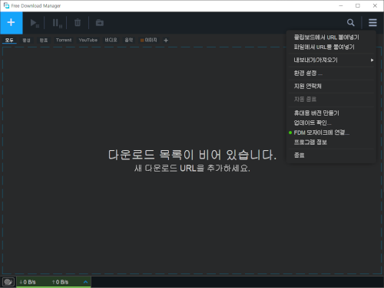Expand 내보내기/가져오기 submenu
The height and width of the screenshot is (288, 384).
pos(331,60)
